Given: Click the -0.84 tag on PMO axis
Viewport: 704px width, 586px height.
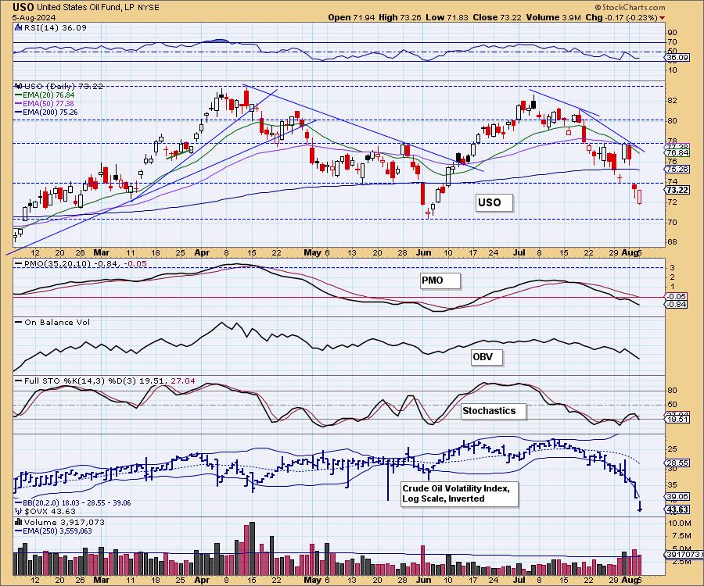Looking at the screenshot, I should 677,304.
